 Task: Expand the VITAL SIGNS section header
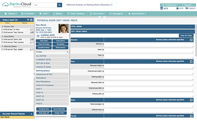coord(133,26)
